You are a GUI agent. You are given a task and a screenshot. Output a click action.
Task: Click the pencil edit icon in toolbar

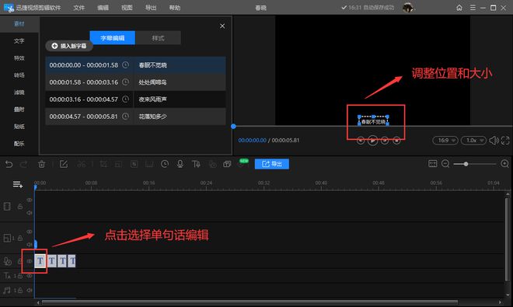click(x=64, y=164)
